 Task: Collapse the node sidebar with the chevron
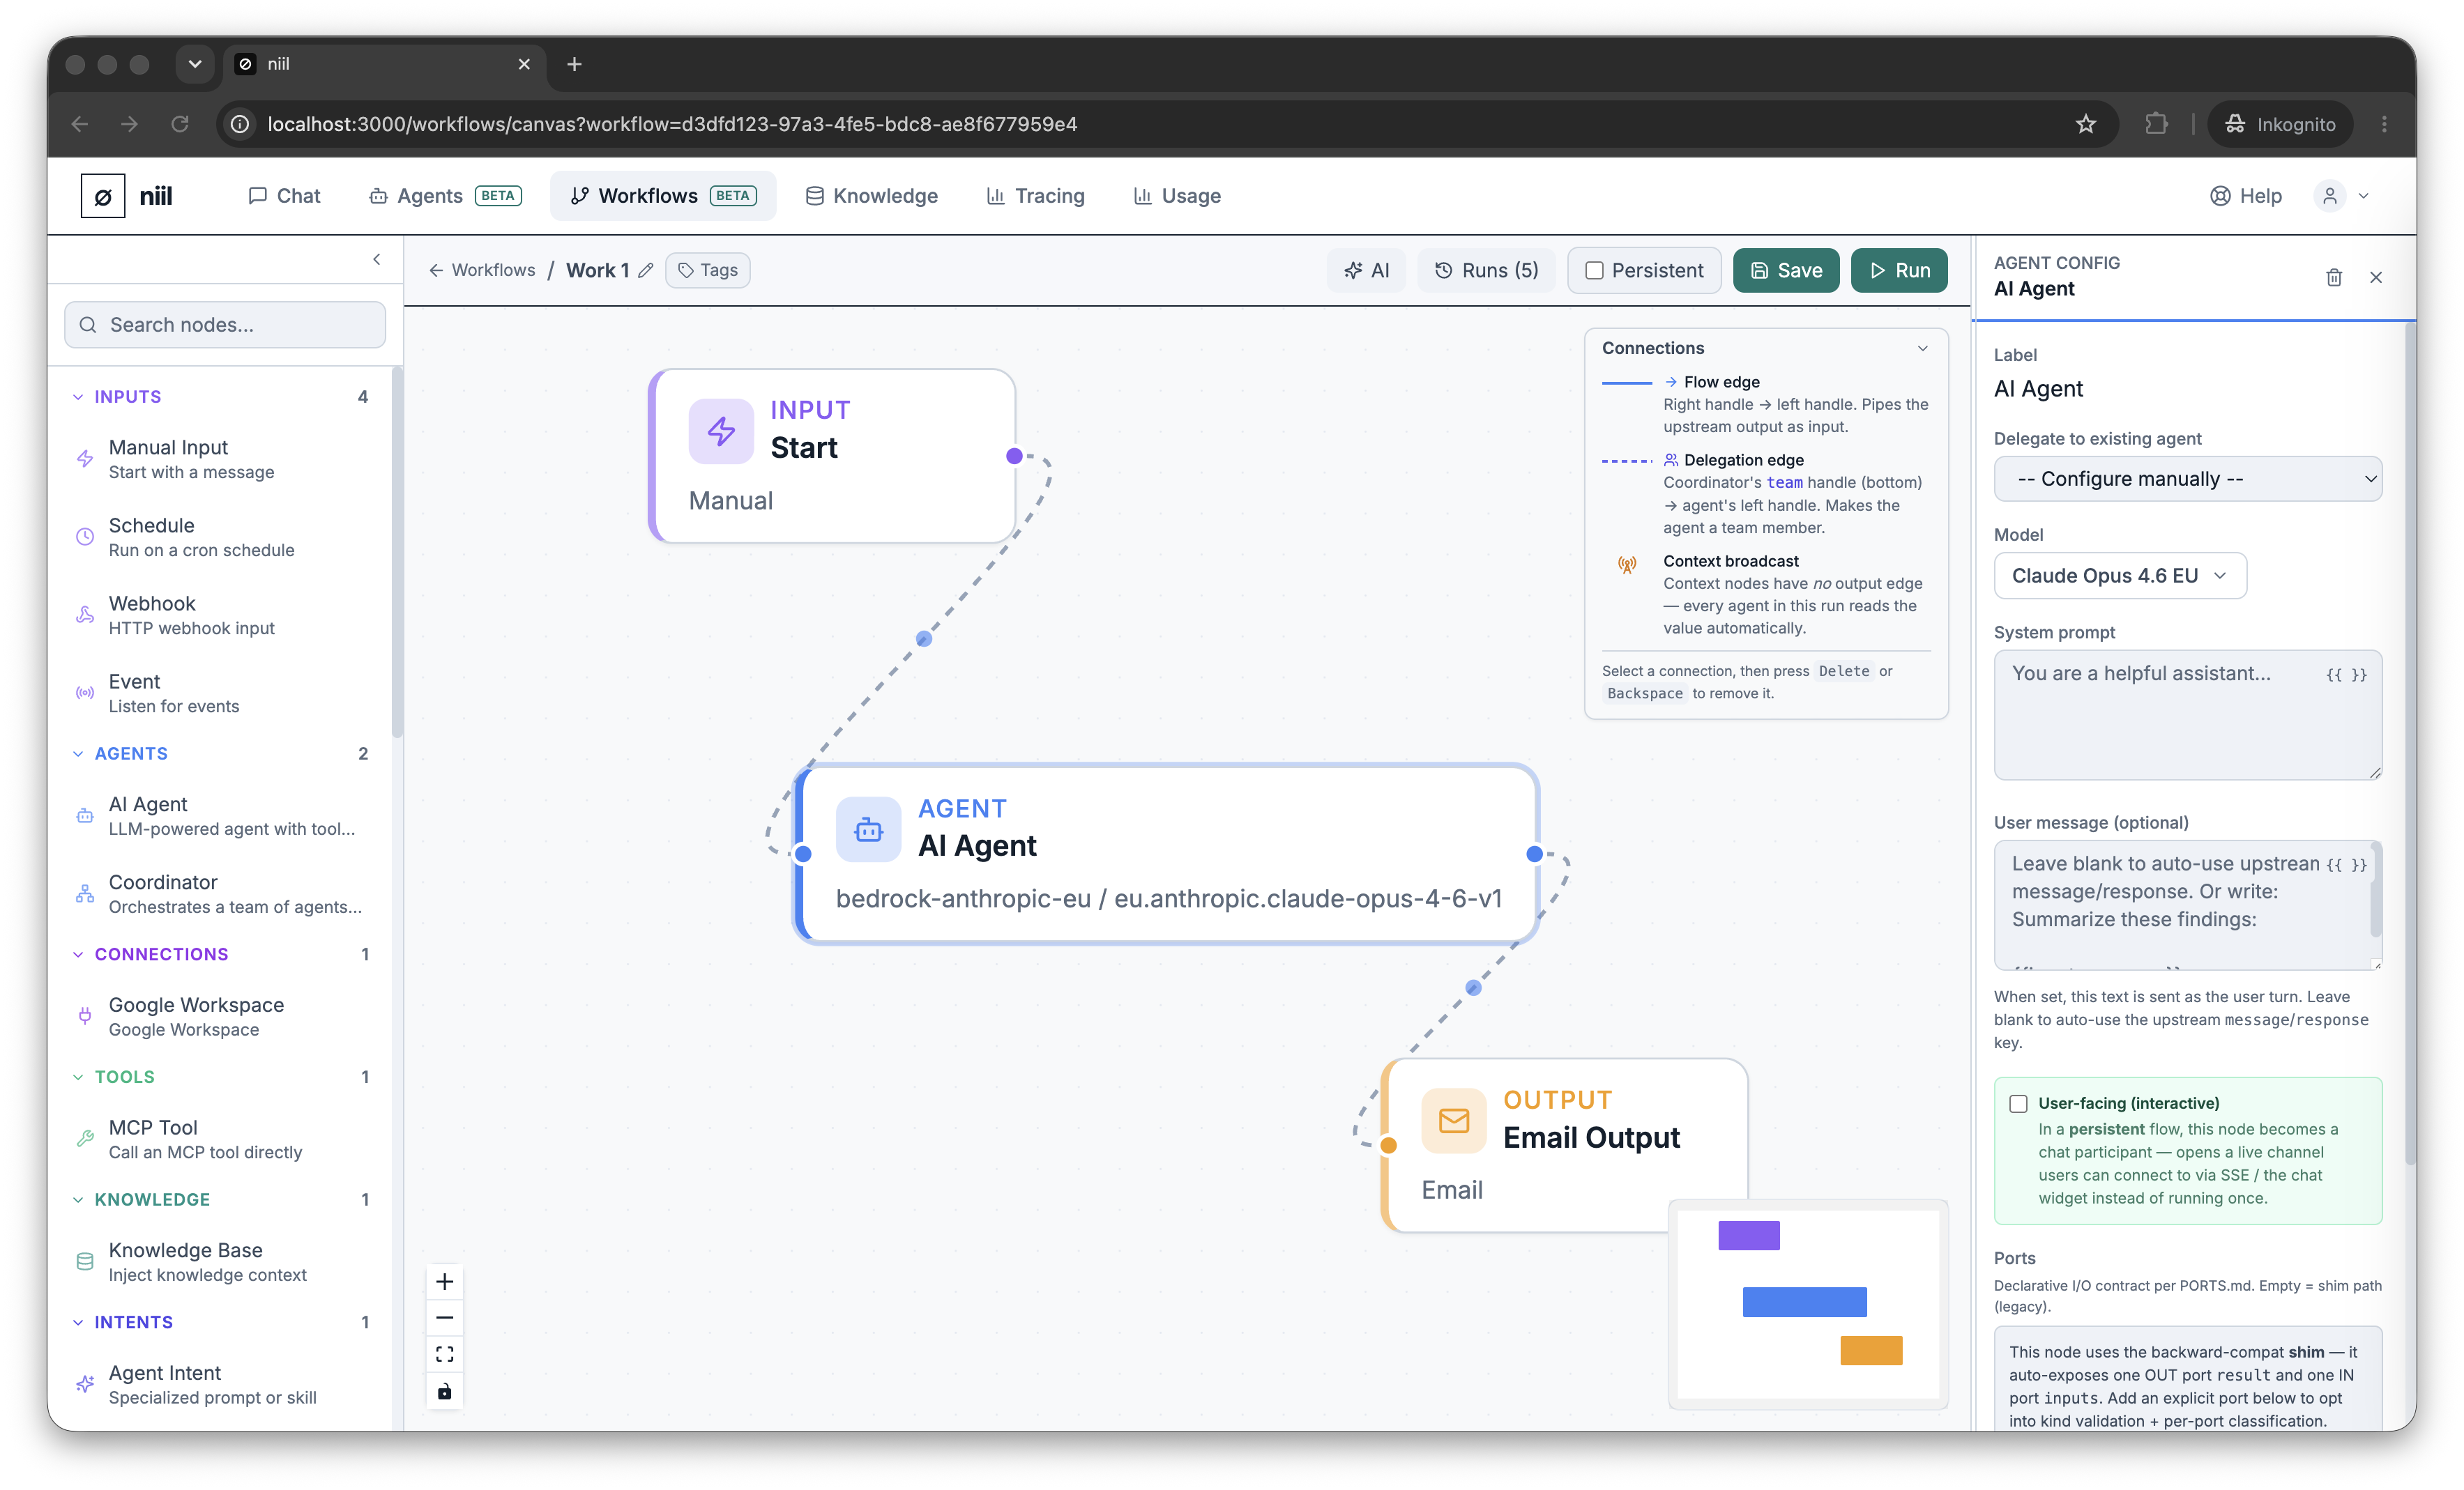tap(377, 260)
